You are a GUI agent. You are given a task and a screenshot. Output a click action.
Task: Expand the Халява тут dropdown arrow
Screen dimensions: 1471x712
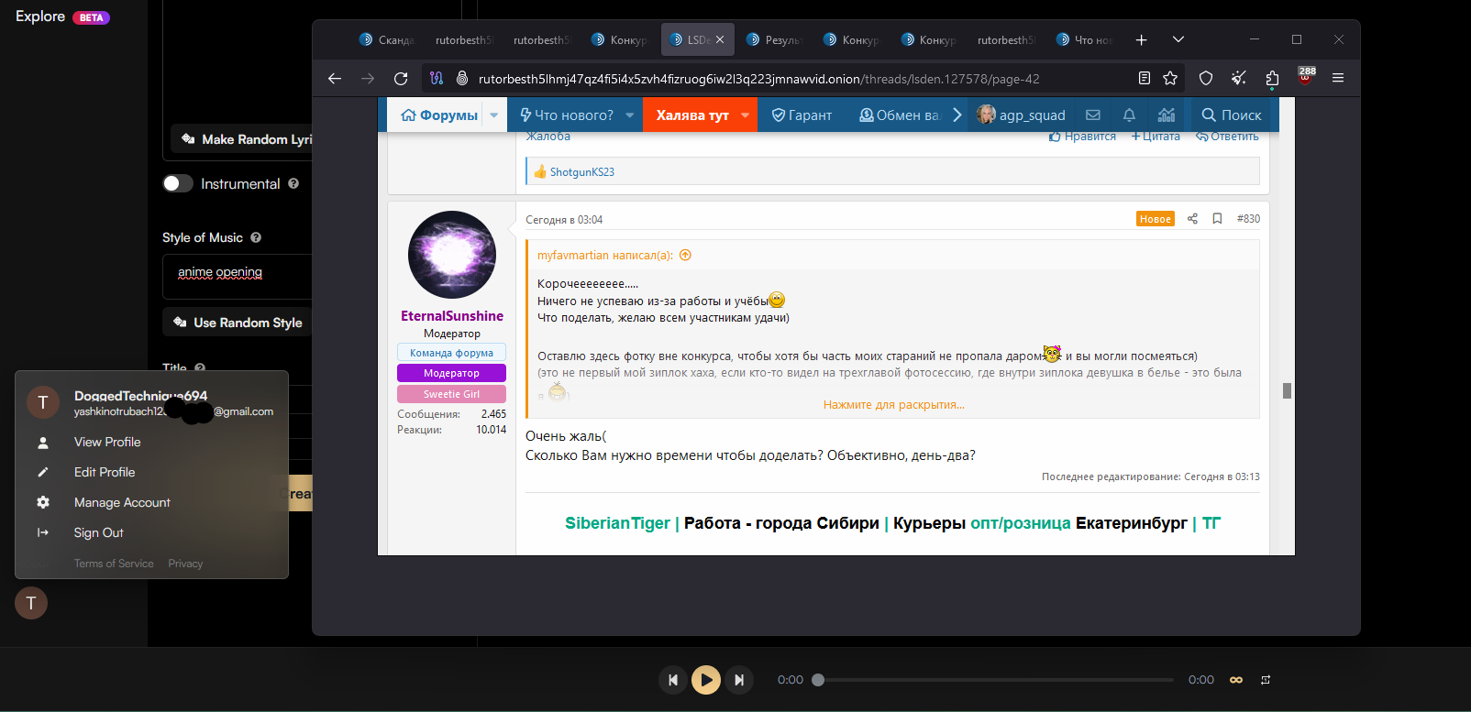(745, 115)
